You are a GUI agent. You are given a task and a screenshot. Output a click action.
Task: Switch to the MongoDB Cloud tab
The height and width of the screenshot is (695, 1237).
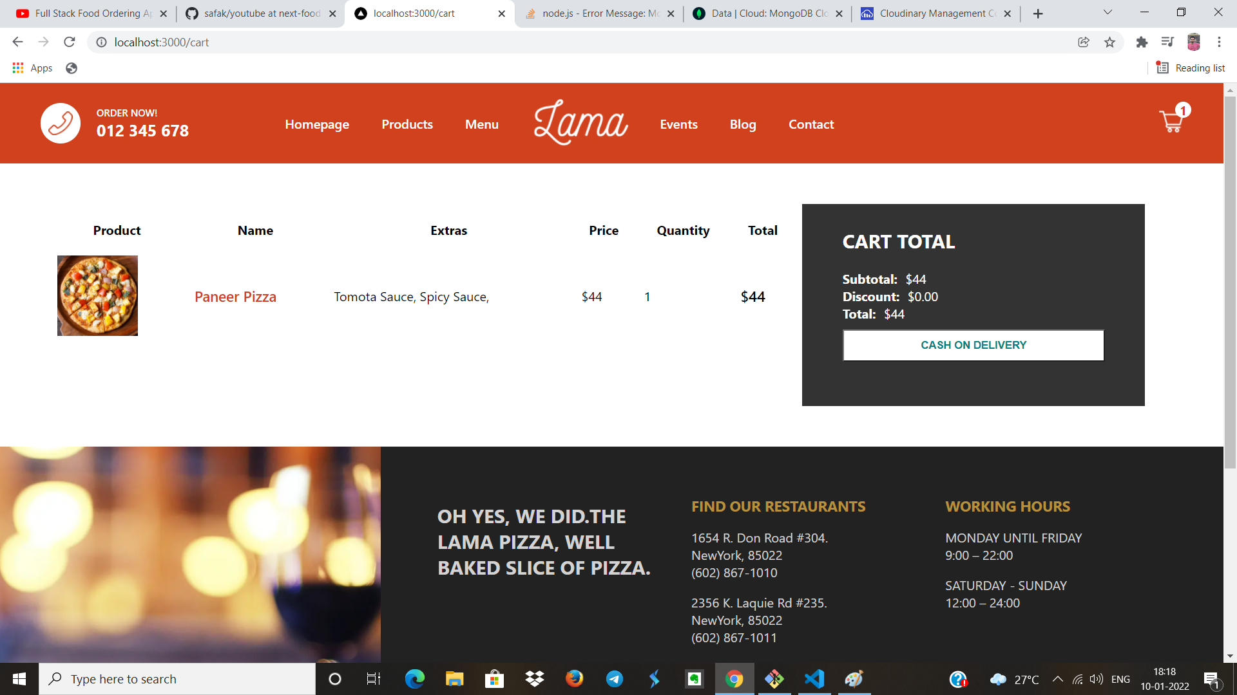[769, 14]
